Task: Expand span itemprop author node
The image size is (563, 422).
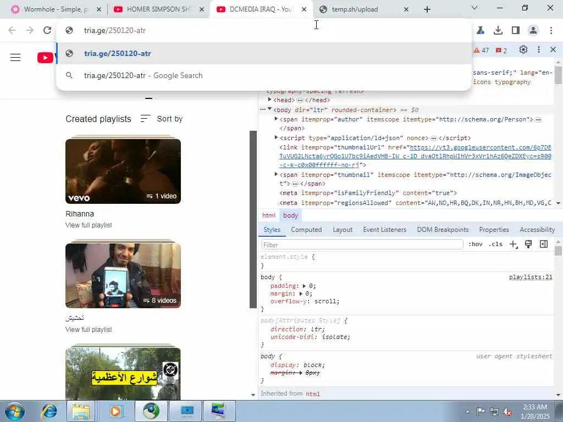Action: 276,119
